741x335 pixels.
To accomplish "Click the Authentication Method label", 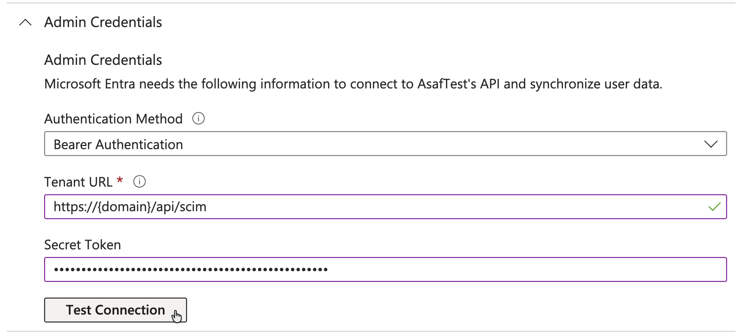I will tap(113, 119).
